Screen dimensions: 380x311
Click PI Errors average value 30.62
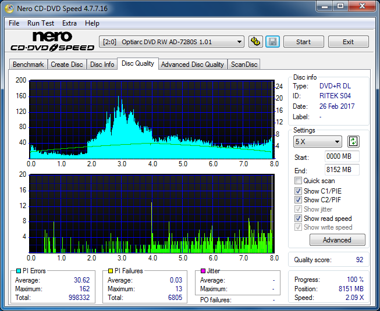click(81, 280)
